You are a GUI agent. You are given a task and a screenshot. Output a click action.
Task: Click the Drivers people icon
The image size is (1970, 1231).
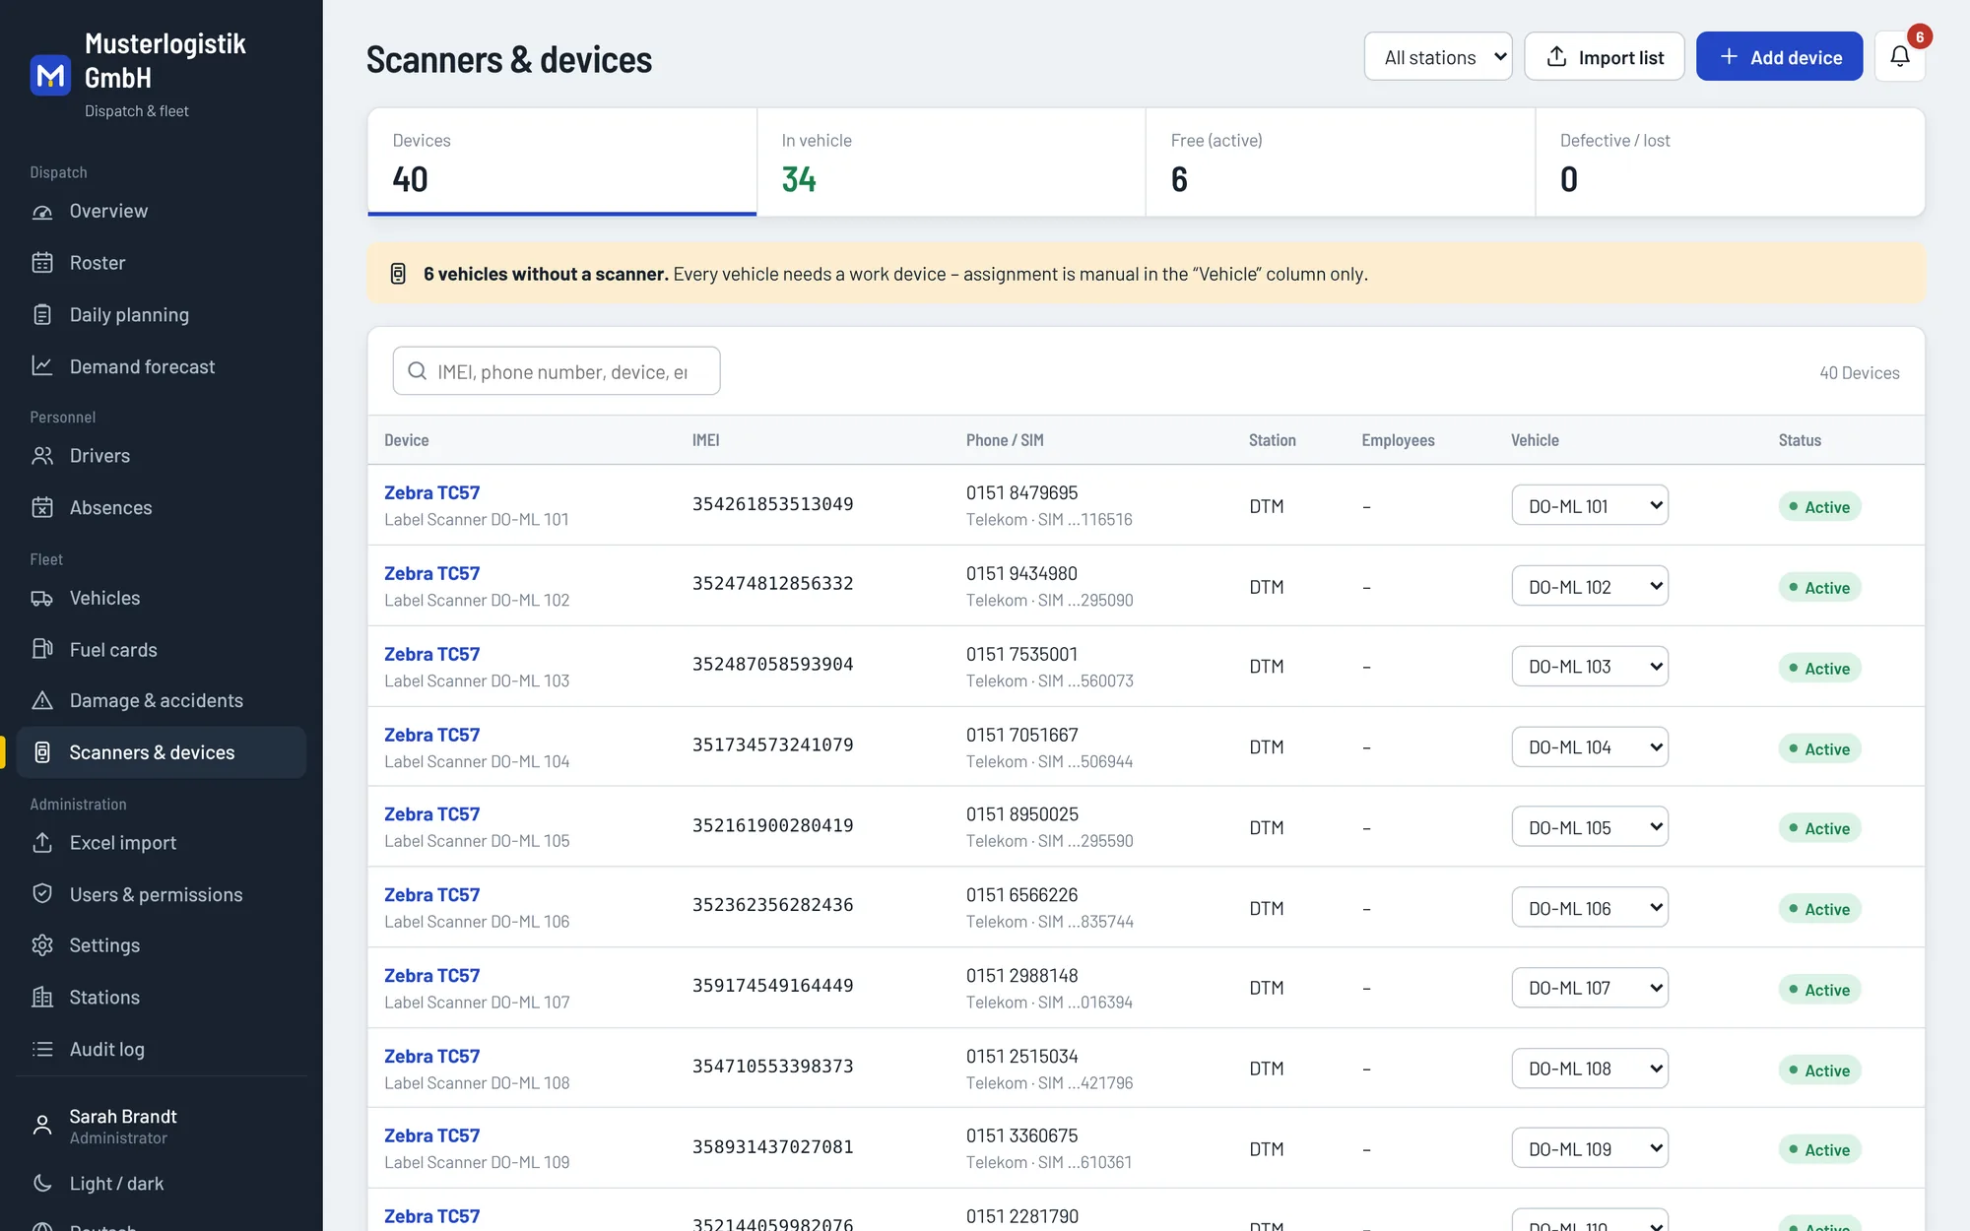pyautogui.click(x=42, y=456)
